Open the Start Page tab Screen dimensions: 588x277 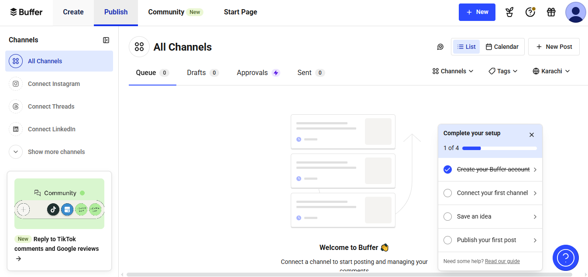tap(241, 12)
